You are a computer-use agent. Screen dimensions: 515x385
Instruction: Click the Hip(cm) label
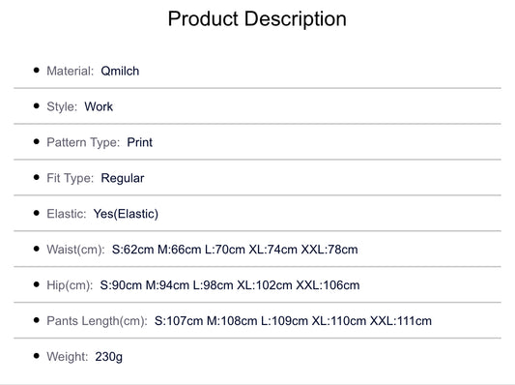(x=70, y=285)
